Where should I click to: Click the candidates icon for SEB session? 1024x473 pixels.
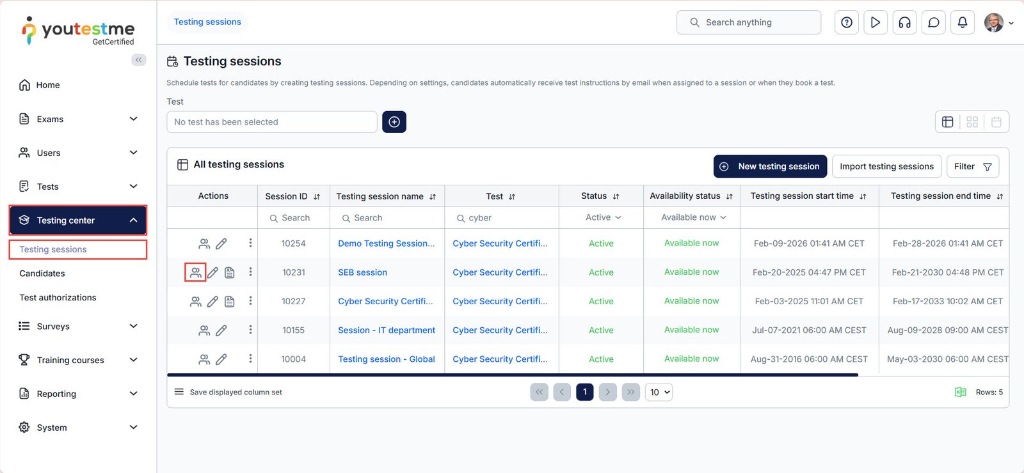(x=195, y=272)
